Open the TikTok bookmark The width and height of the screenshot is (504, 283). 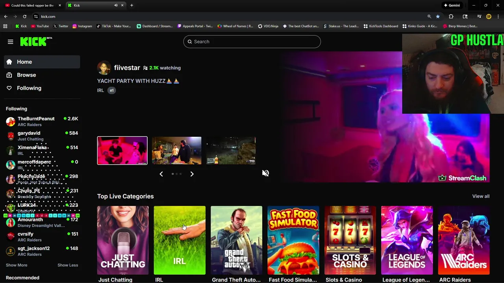[x=113, y=26]
